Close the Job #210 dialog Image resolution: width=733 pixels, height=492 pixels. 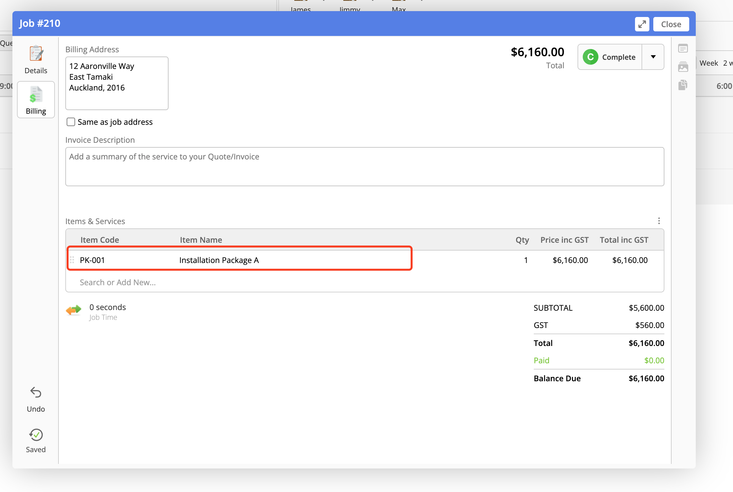(671, 24)
